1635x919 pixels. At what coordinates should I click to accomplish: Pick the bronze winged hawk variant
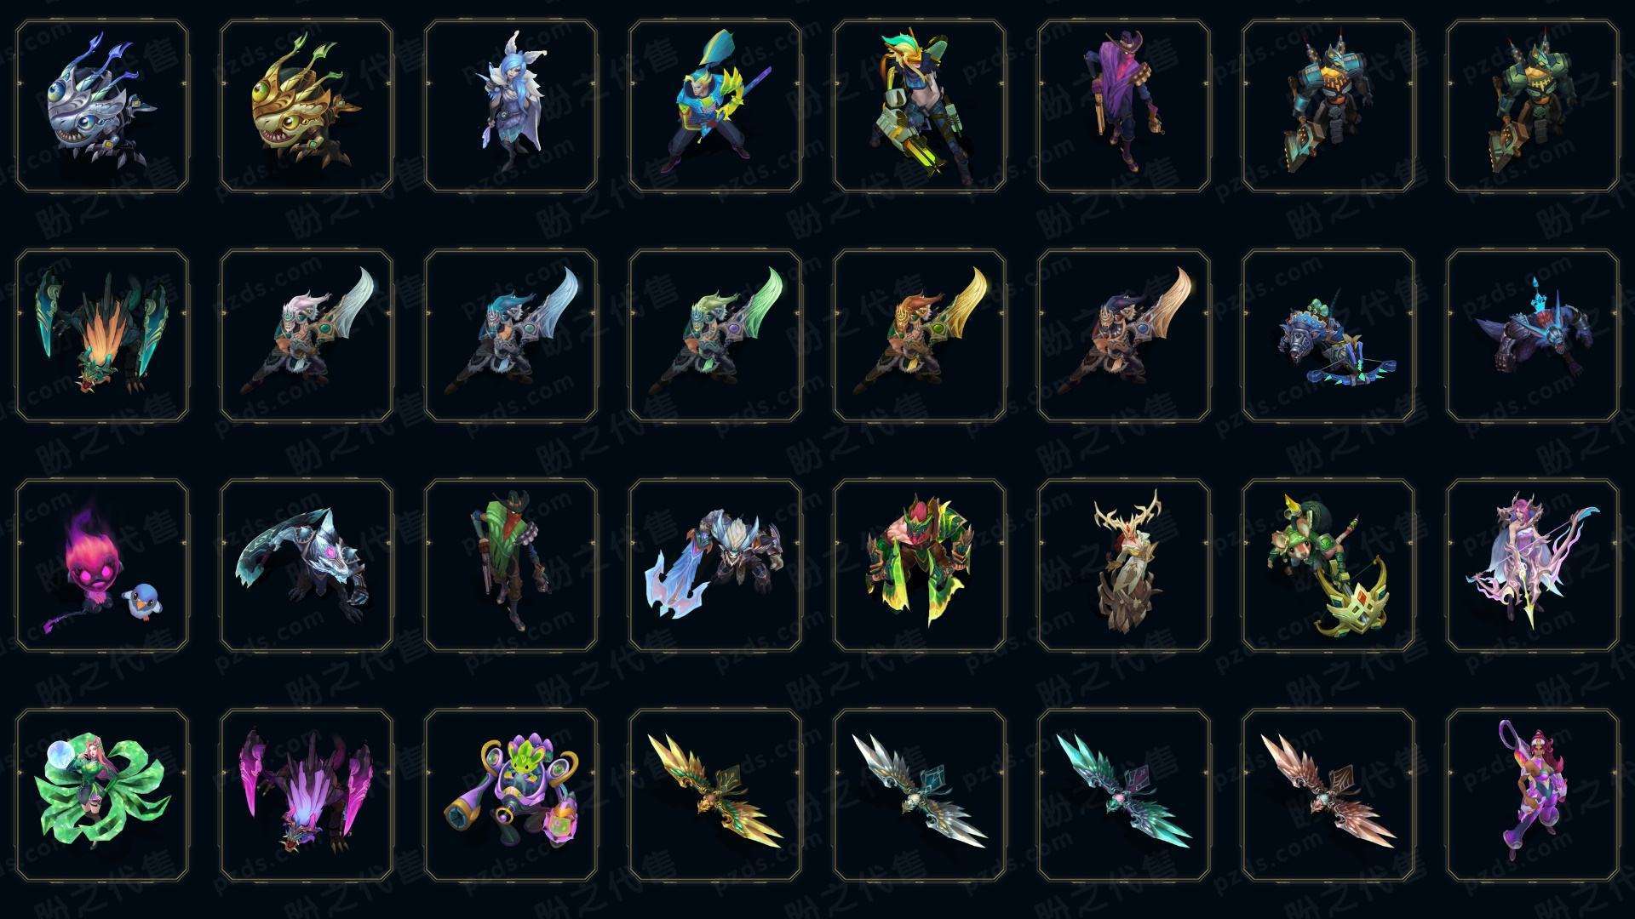1328,796
